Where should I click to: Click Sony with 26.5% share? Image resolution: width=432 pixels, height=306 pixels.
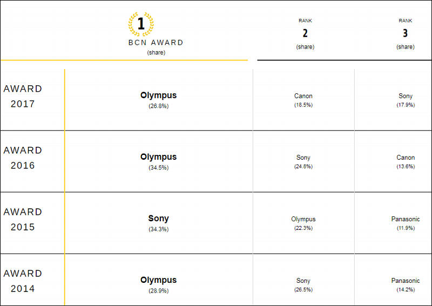[x=303, y=285]
